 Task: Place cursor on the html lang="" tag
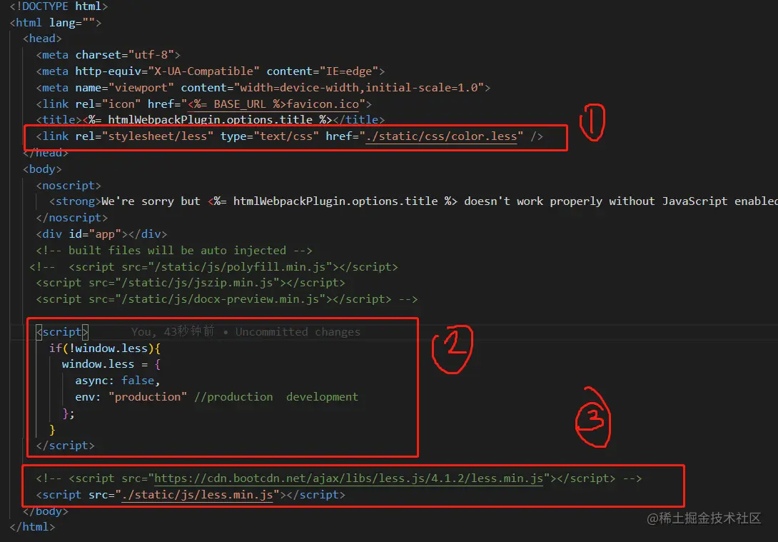[55, 22]
